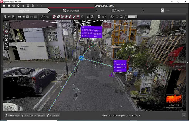Select the 3D cube view tool
Screen dimensions: 189x121
6,48
